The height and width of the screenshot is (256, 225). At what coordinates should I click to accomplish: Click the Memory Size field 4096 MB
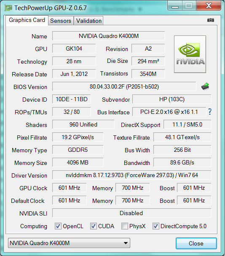coord(78,162)
